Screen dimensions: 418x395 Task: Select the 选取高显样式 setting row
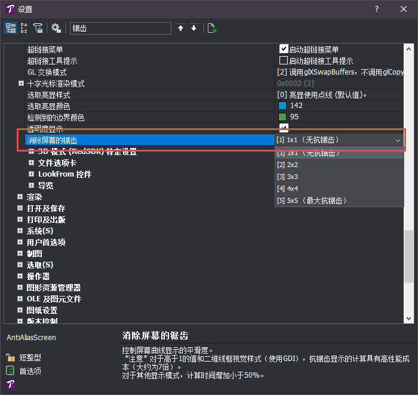tap(49, 95)
